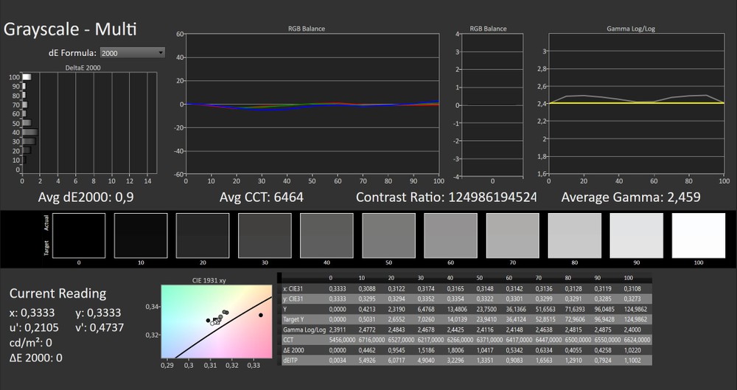Select the 40 grayscale swatch
The height and width of the screenshot is (390, 737).
pyautogui.click(x=326, y=236)
